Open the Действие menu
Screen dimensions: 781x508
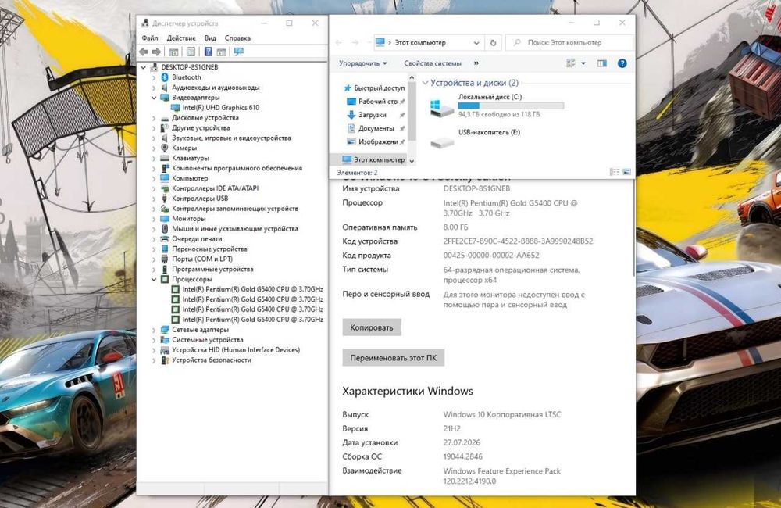point(181,38)
